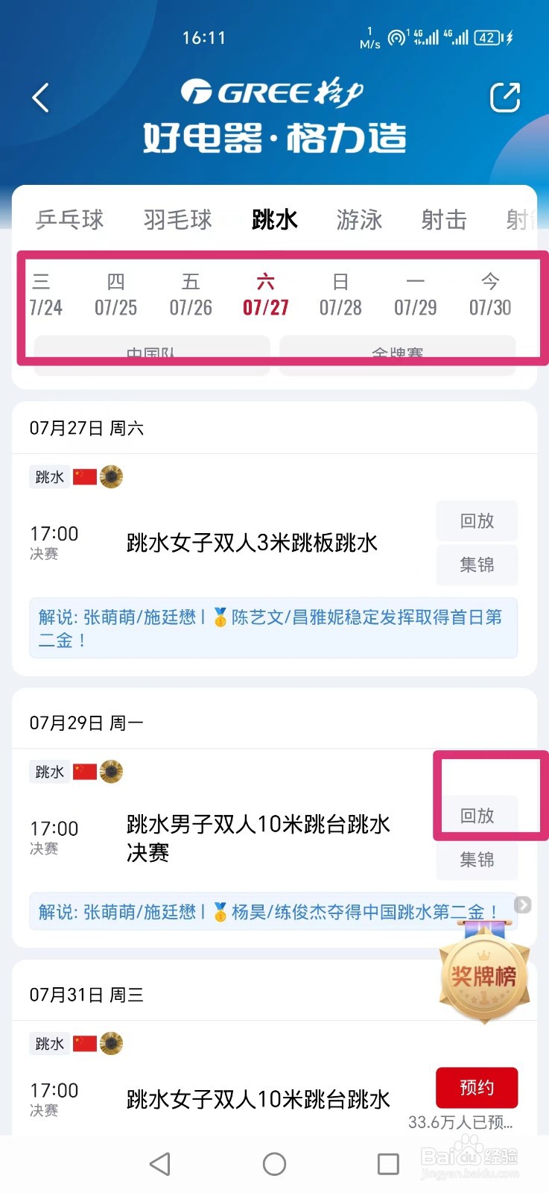Switch to the 游泳 tab
This screenshot has width=549, height=1193.
[x=359, y=220]
